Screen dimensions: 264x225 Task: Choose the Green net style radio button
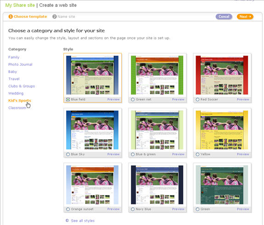pos(133,100)
